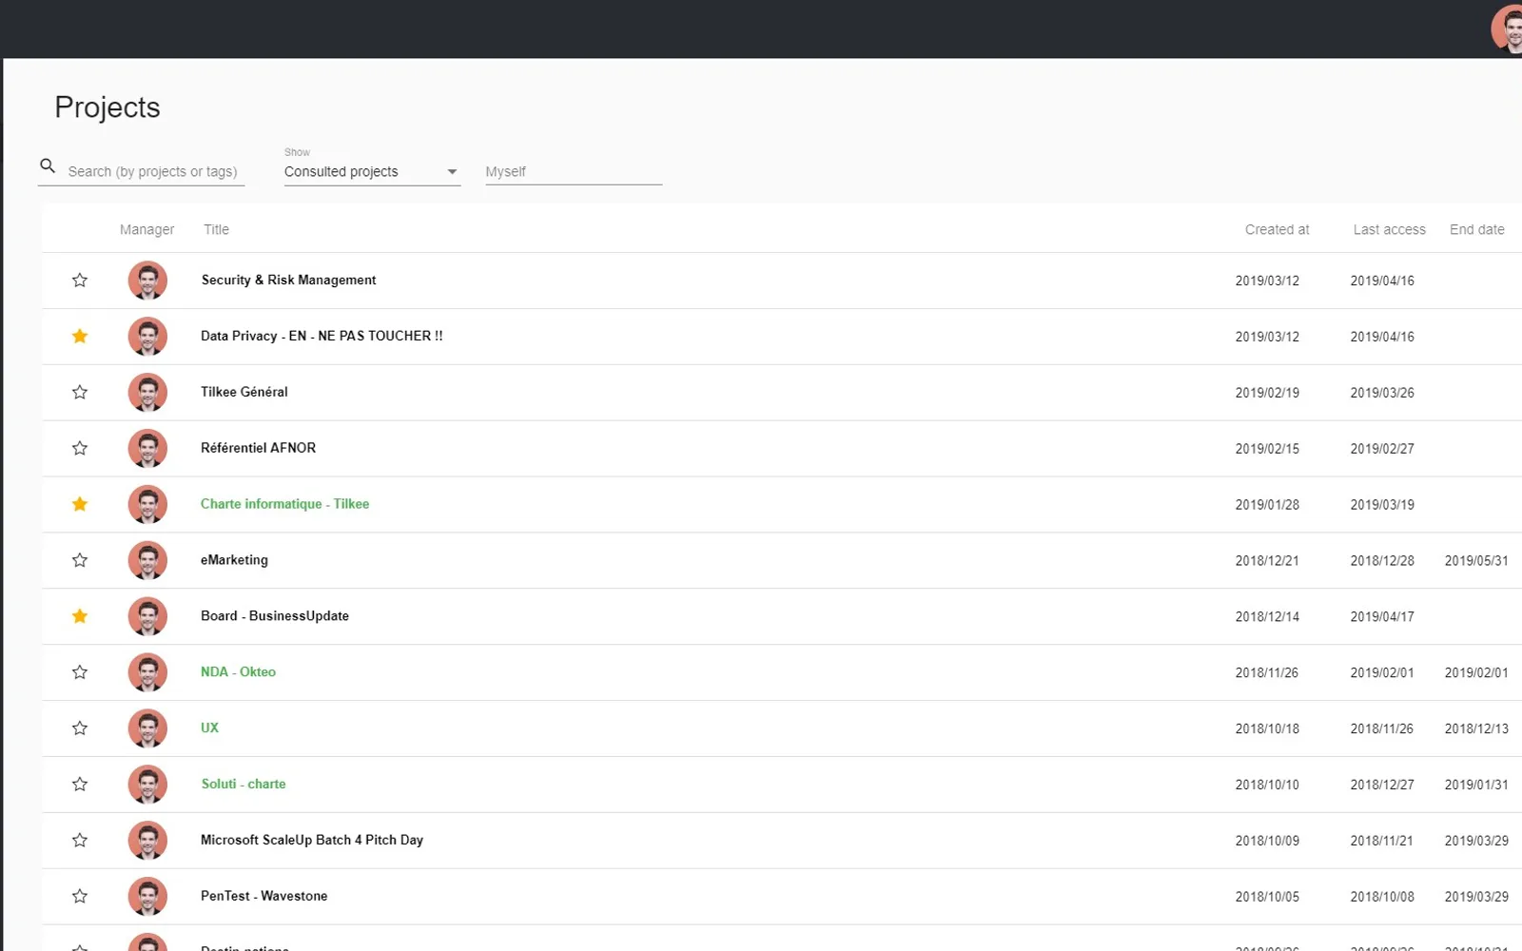Screen dimensions: 1522x951
Task: Star the eMarketing project
Action: (80, 561)
